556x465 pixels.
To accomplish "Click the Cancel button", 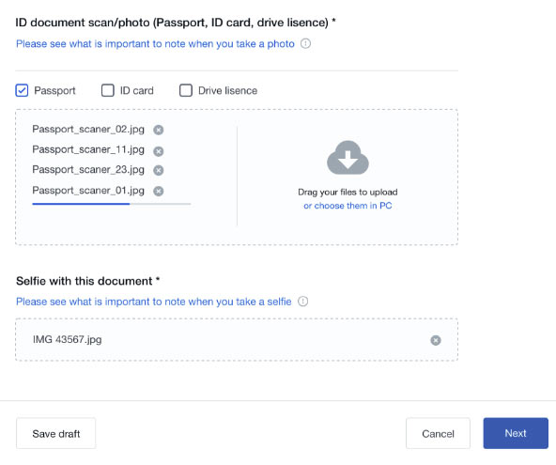I will coord(438,433).
